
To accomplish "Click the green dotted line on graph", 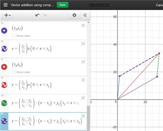I will [158, 65].
